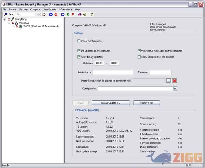Screen dimensions: 205x168
Task: Open the Settings menu
Action: (x=23, y=9)
